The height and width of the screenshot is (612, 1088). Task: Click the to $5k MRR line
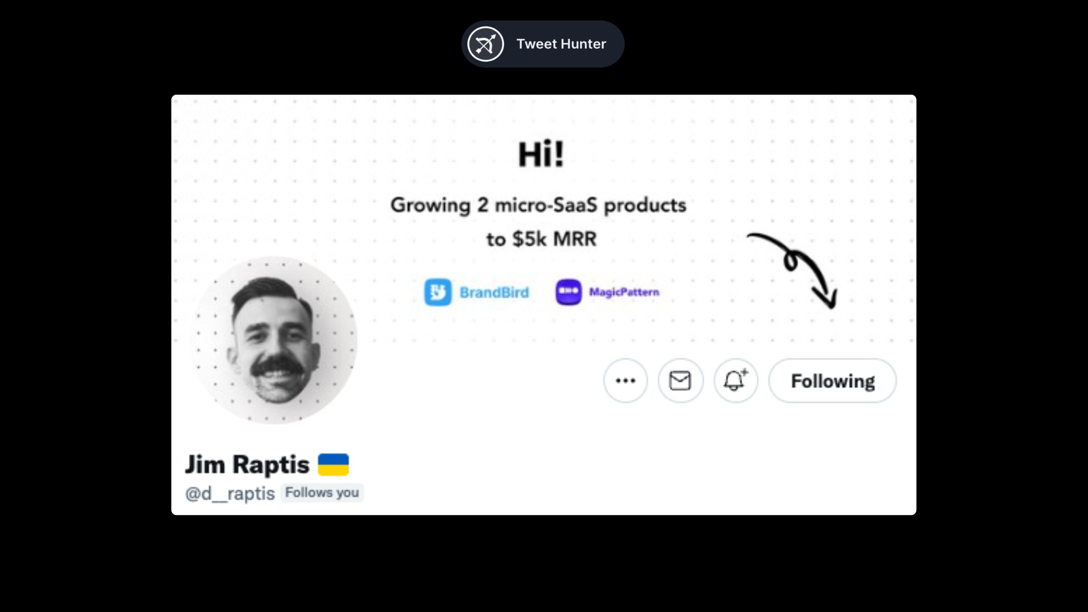541,239
